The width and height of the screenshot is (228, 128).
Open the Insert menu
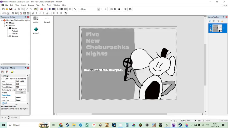pos(23,5)
